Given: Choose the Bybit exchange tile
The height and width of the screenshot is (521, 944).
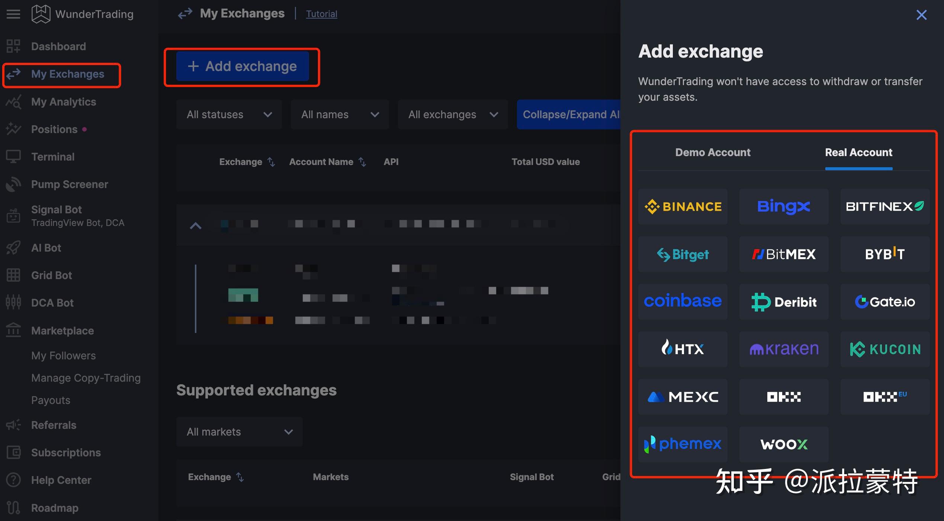Looking at the screenshot, I should click(x=885, y=254).
